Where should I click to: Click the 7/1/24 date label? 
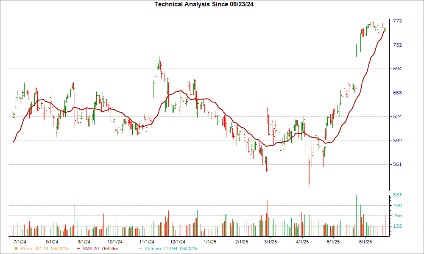click(x=20, y=242)
